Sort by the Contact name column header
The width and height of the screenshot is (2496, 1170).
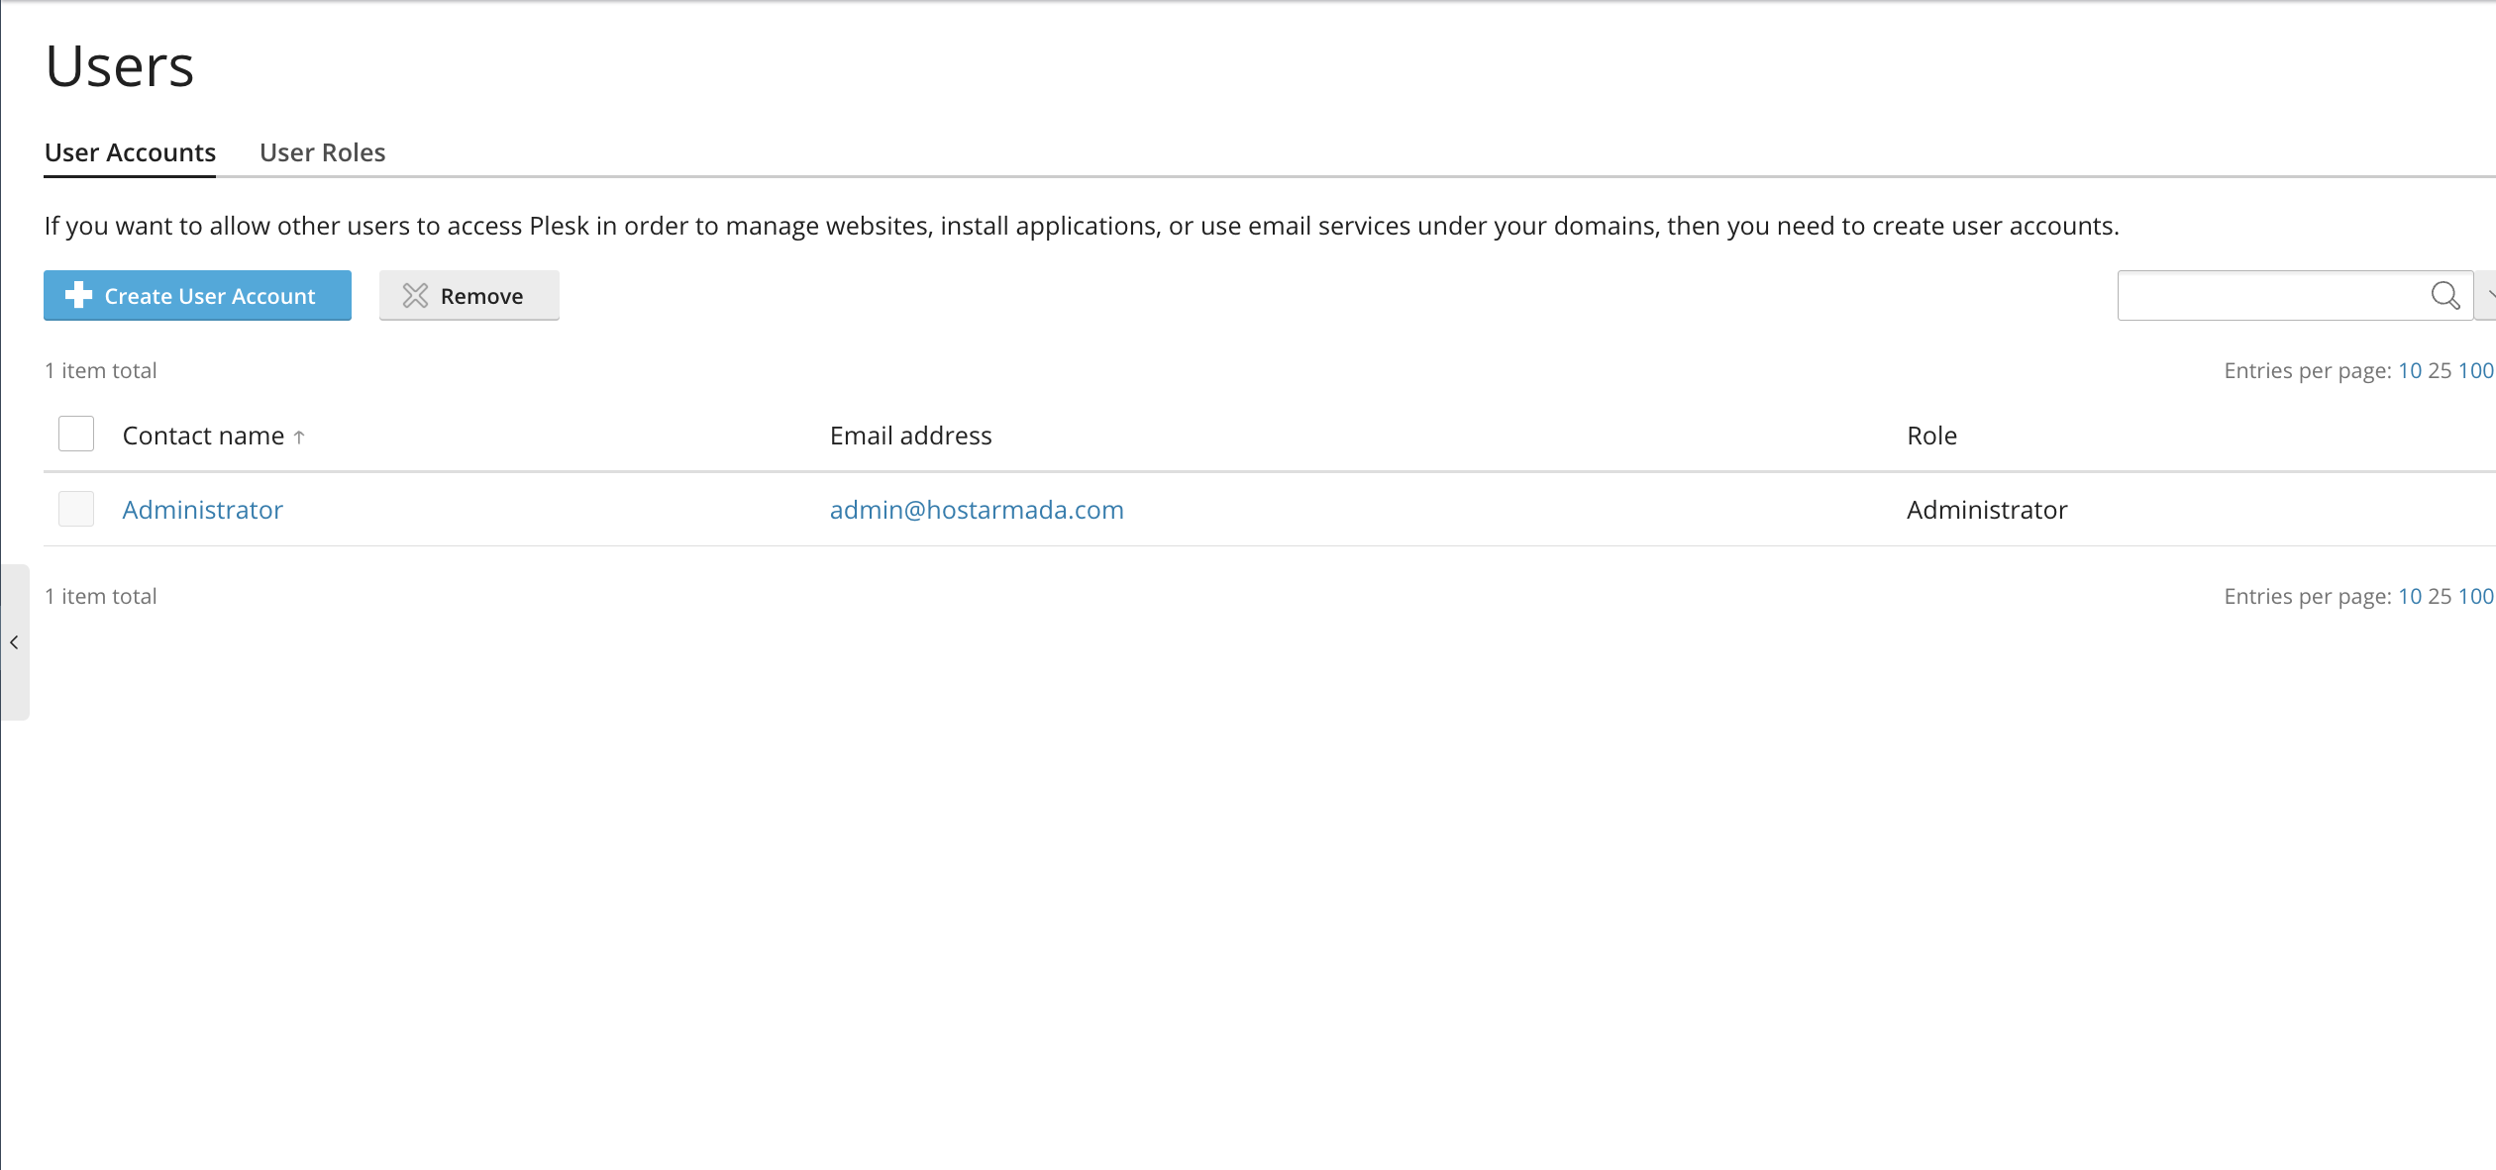click(x=203, y=436)
